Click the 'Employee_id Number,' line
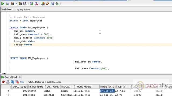 pyautogui.click(x=88, y=62)
